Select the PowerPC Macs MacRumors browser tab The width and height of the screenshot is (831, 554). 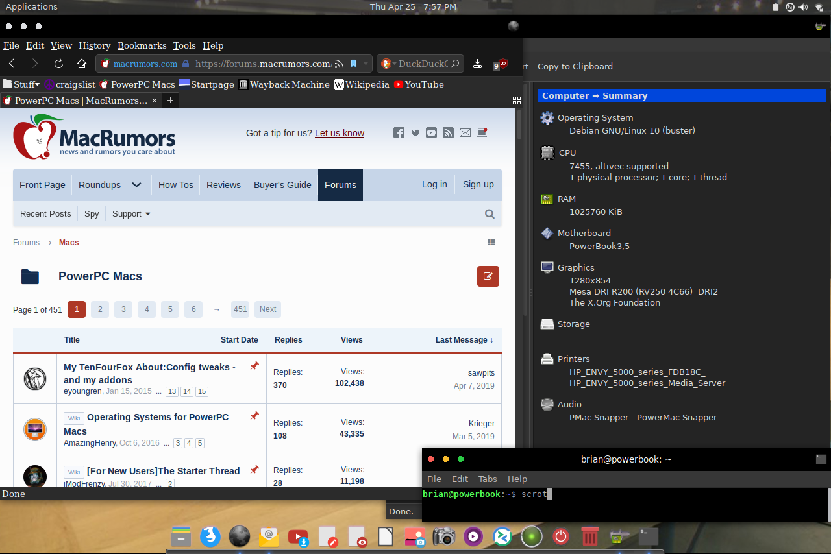81,101
